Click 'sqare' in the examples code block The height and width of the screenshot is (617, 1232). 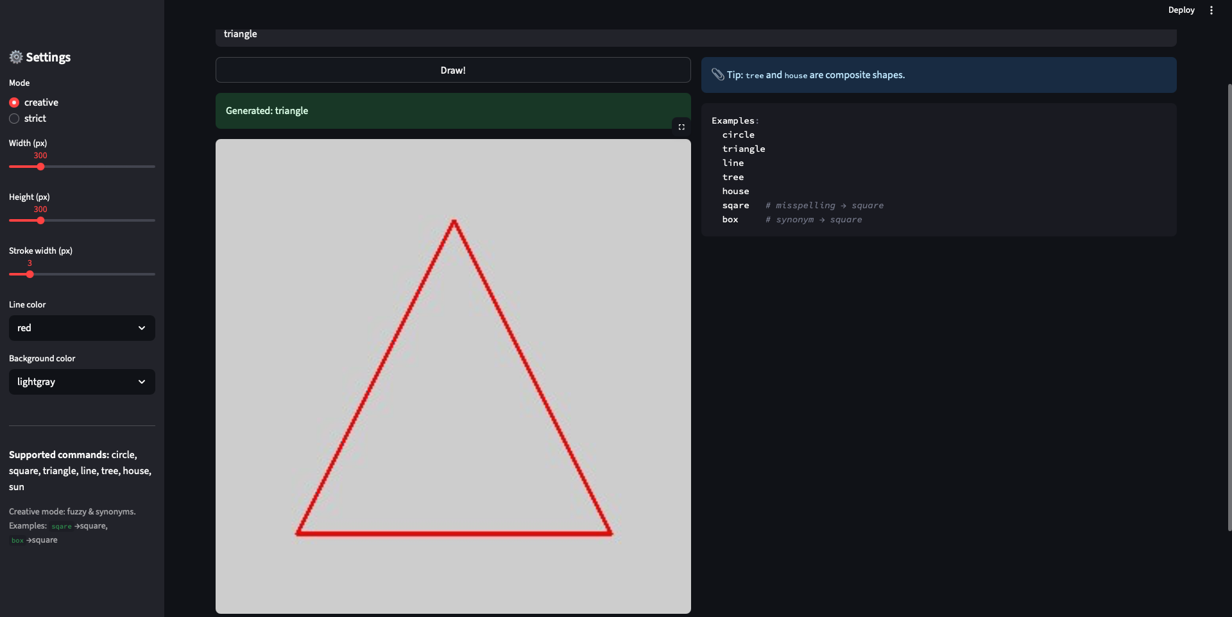(735, 205)
